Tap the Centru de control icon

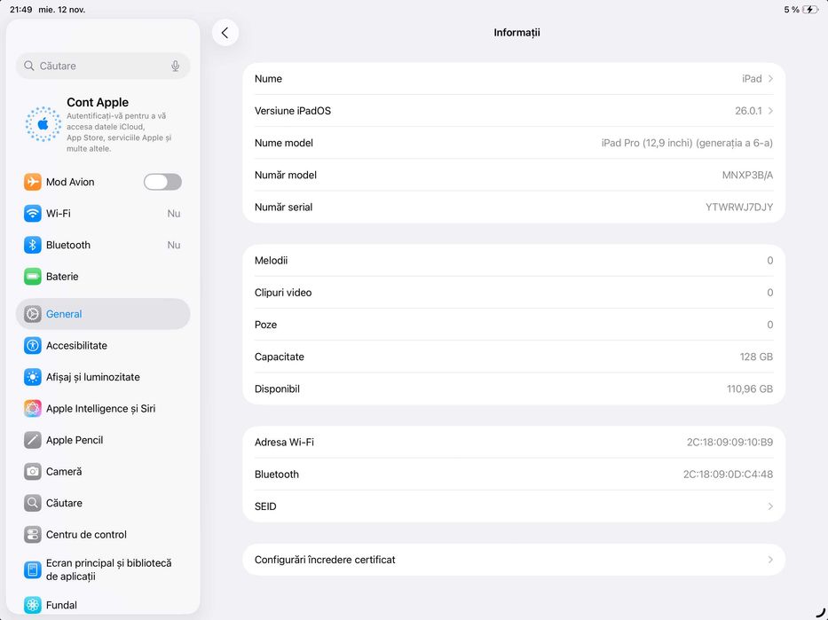pos(32,535)
